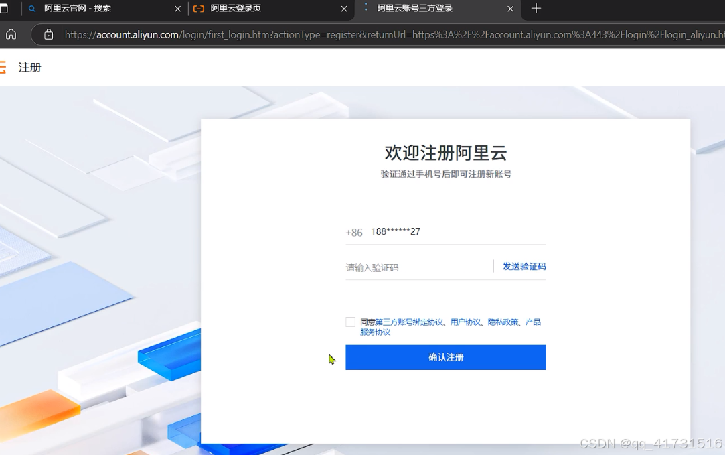Viewport: 725px width, 455px height.
Task: Click the 欢迎注册阿里云 heading
Action: coord(446,153)
